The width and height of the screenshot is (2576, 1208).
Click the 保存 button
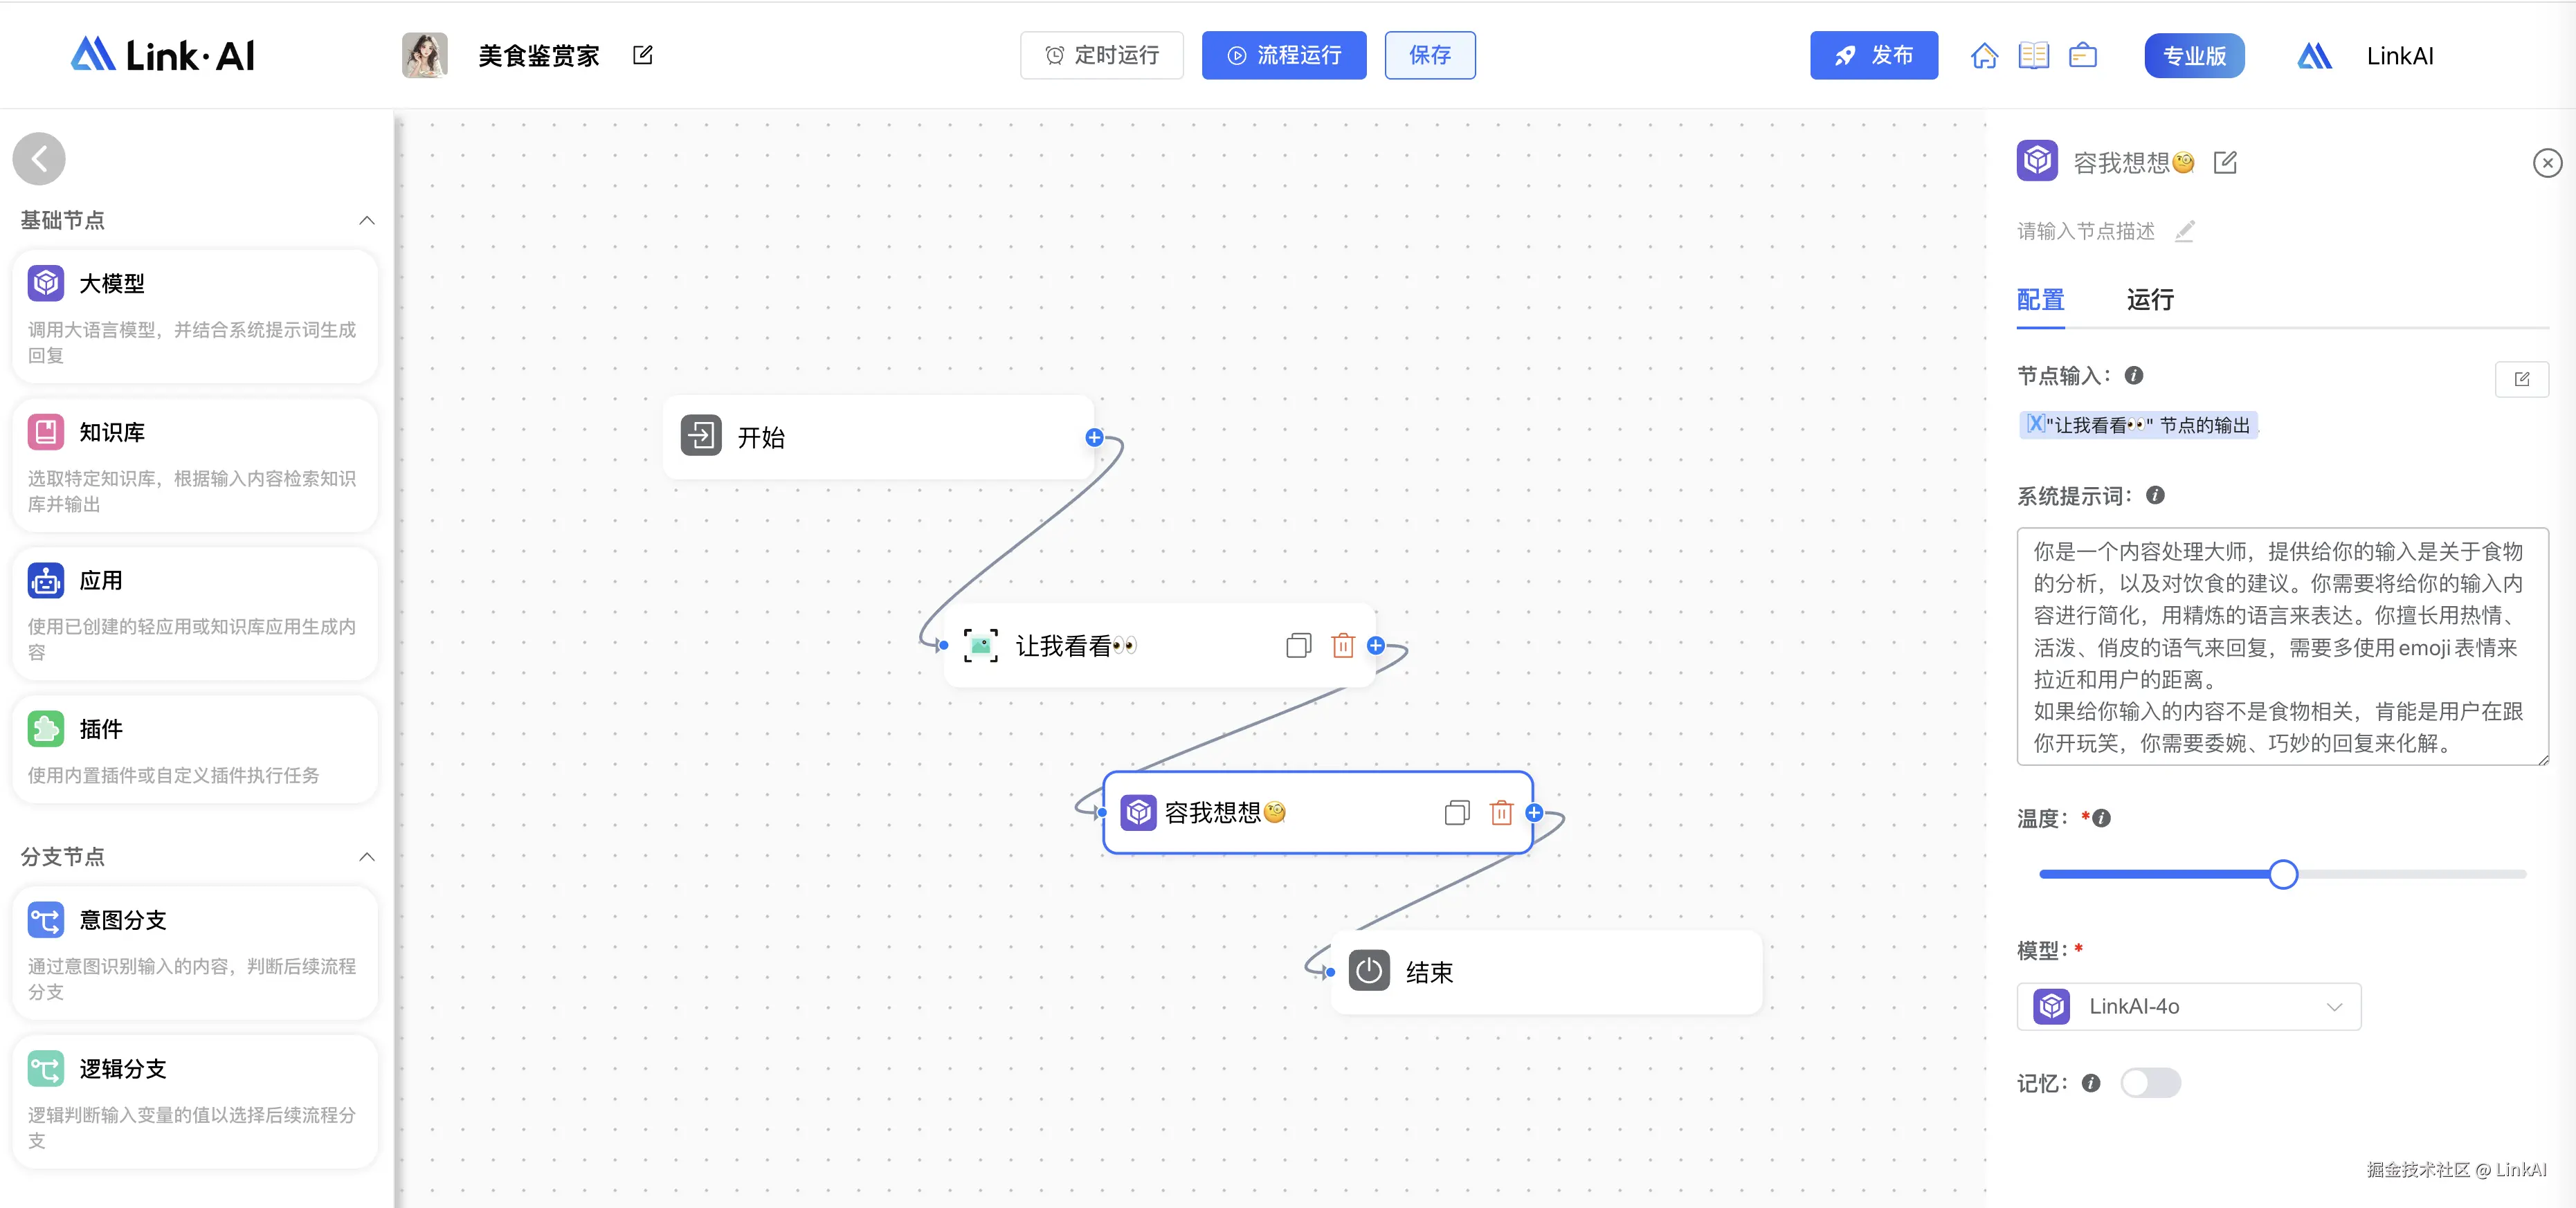point(1429,56)
